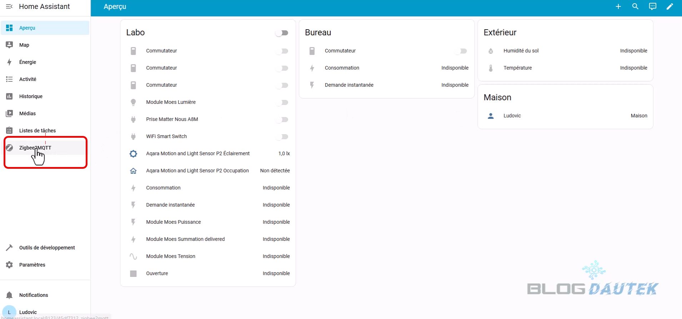Click the Ludovic person icon in Maison
The height and width of the screenshot is (319, 682).
(491, 116)
